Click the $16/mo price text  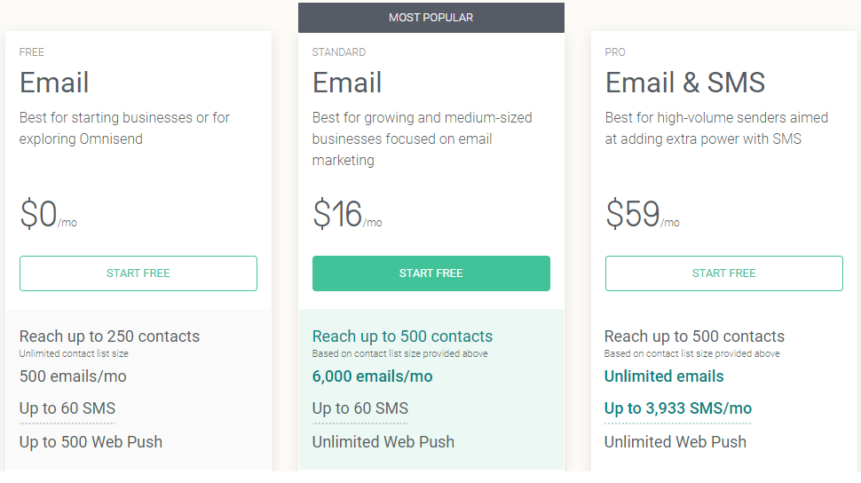point(347,214)
